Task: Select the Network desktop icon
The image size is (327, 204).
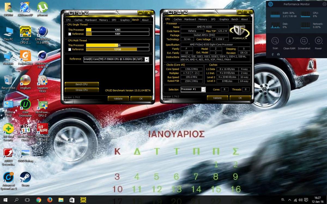Action: click(8, 58)
